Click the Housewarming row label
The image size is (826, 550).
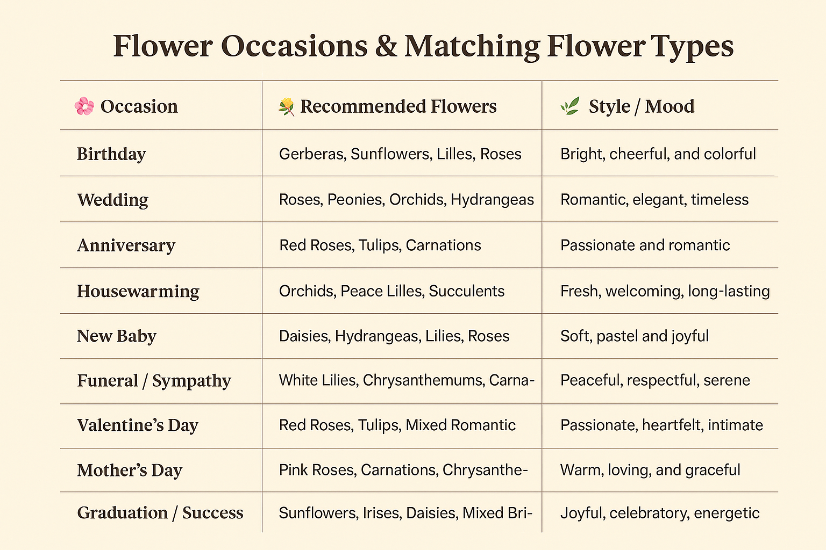click(x=138, y=291)
